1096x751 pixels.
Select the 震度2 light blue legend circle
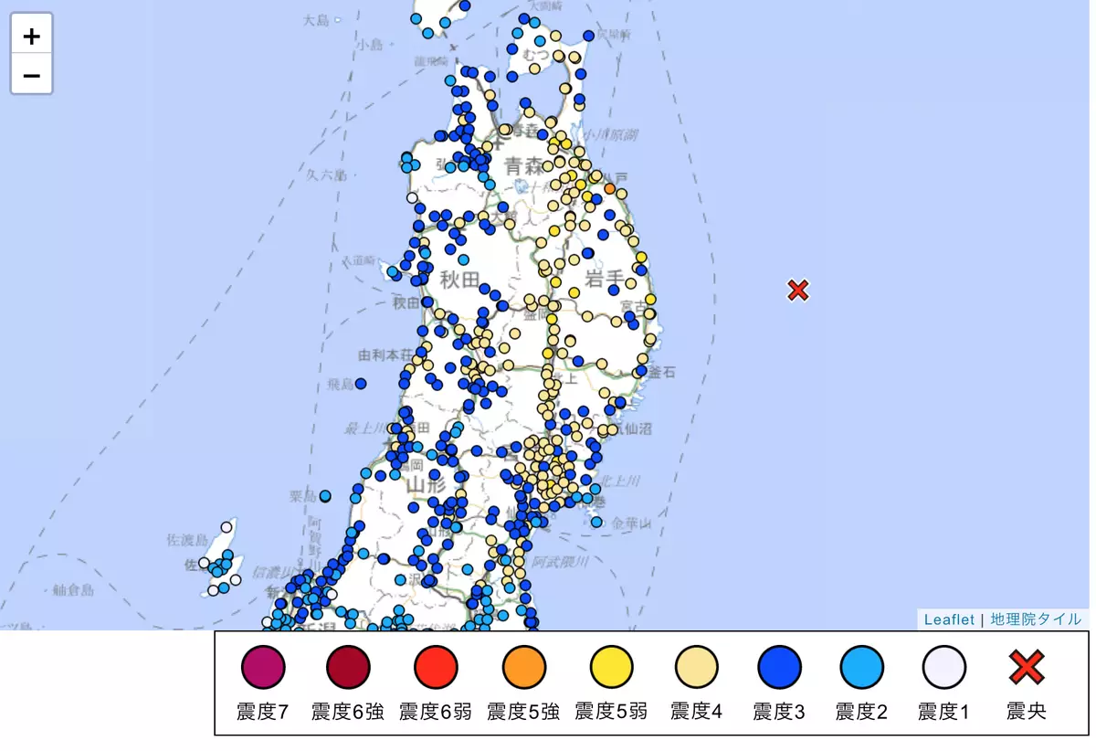[861, 667]
